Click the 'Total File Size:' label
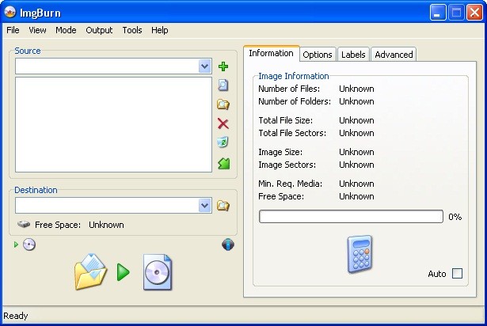This screenshot has height=326, width=487. pos(285,120)
